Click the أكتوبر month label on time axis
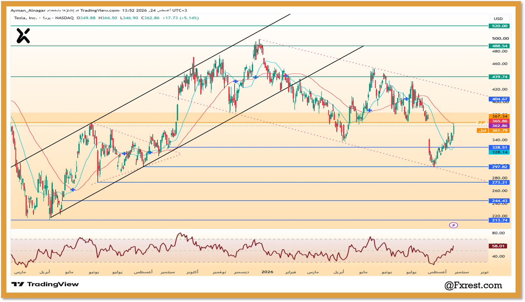Viewport: 525px width, 302px height. [x=192, y=272]
